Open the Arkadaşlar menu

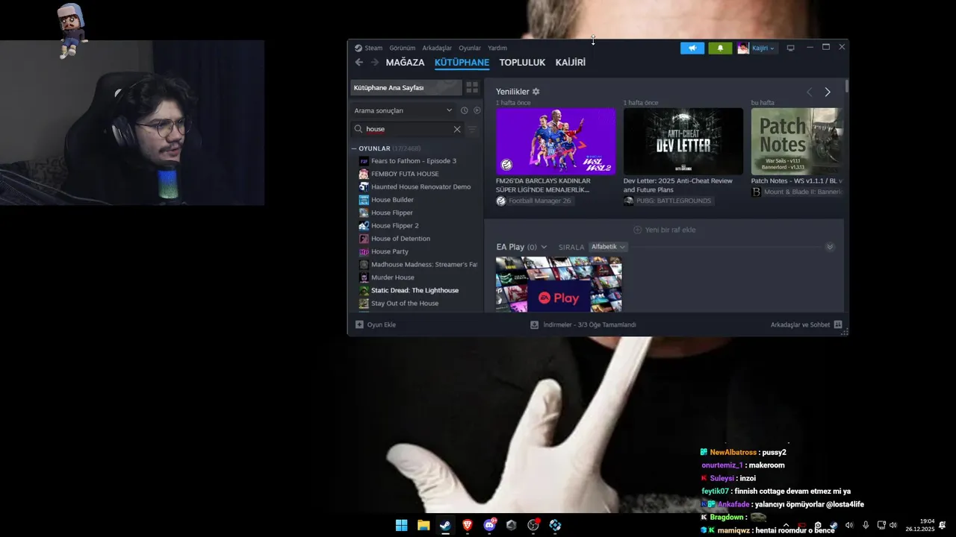coord(437,48)
